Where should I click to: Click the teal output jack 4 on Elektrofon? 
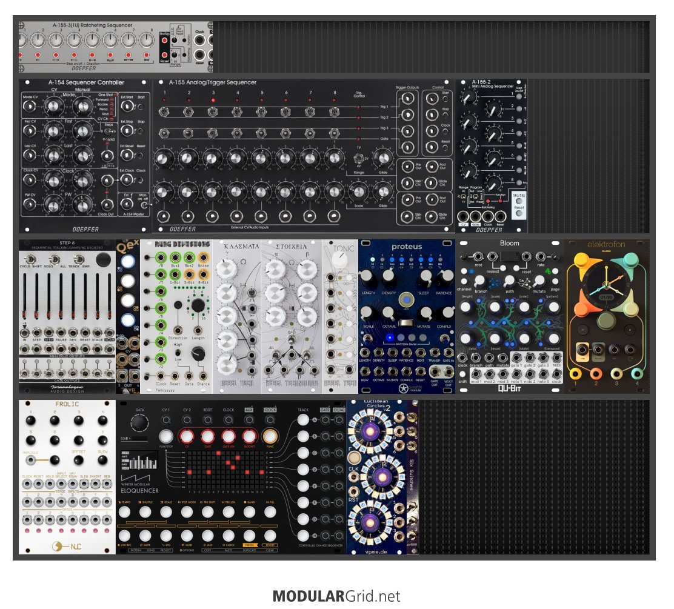point(637,373)
